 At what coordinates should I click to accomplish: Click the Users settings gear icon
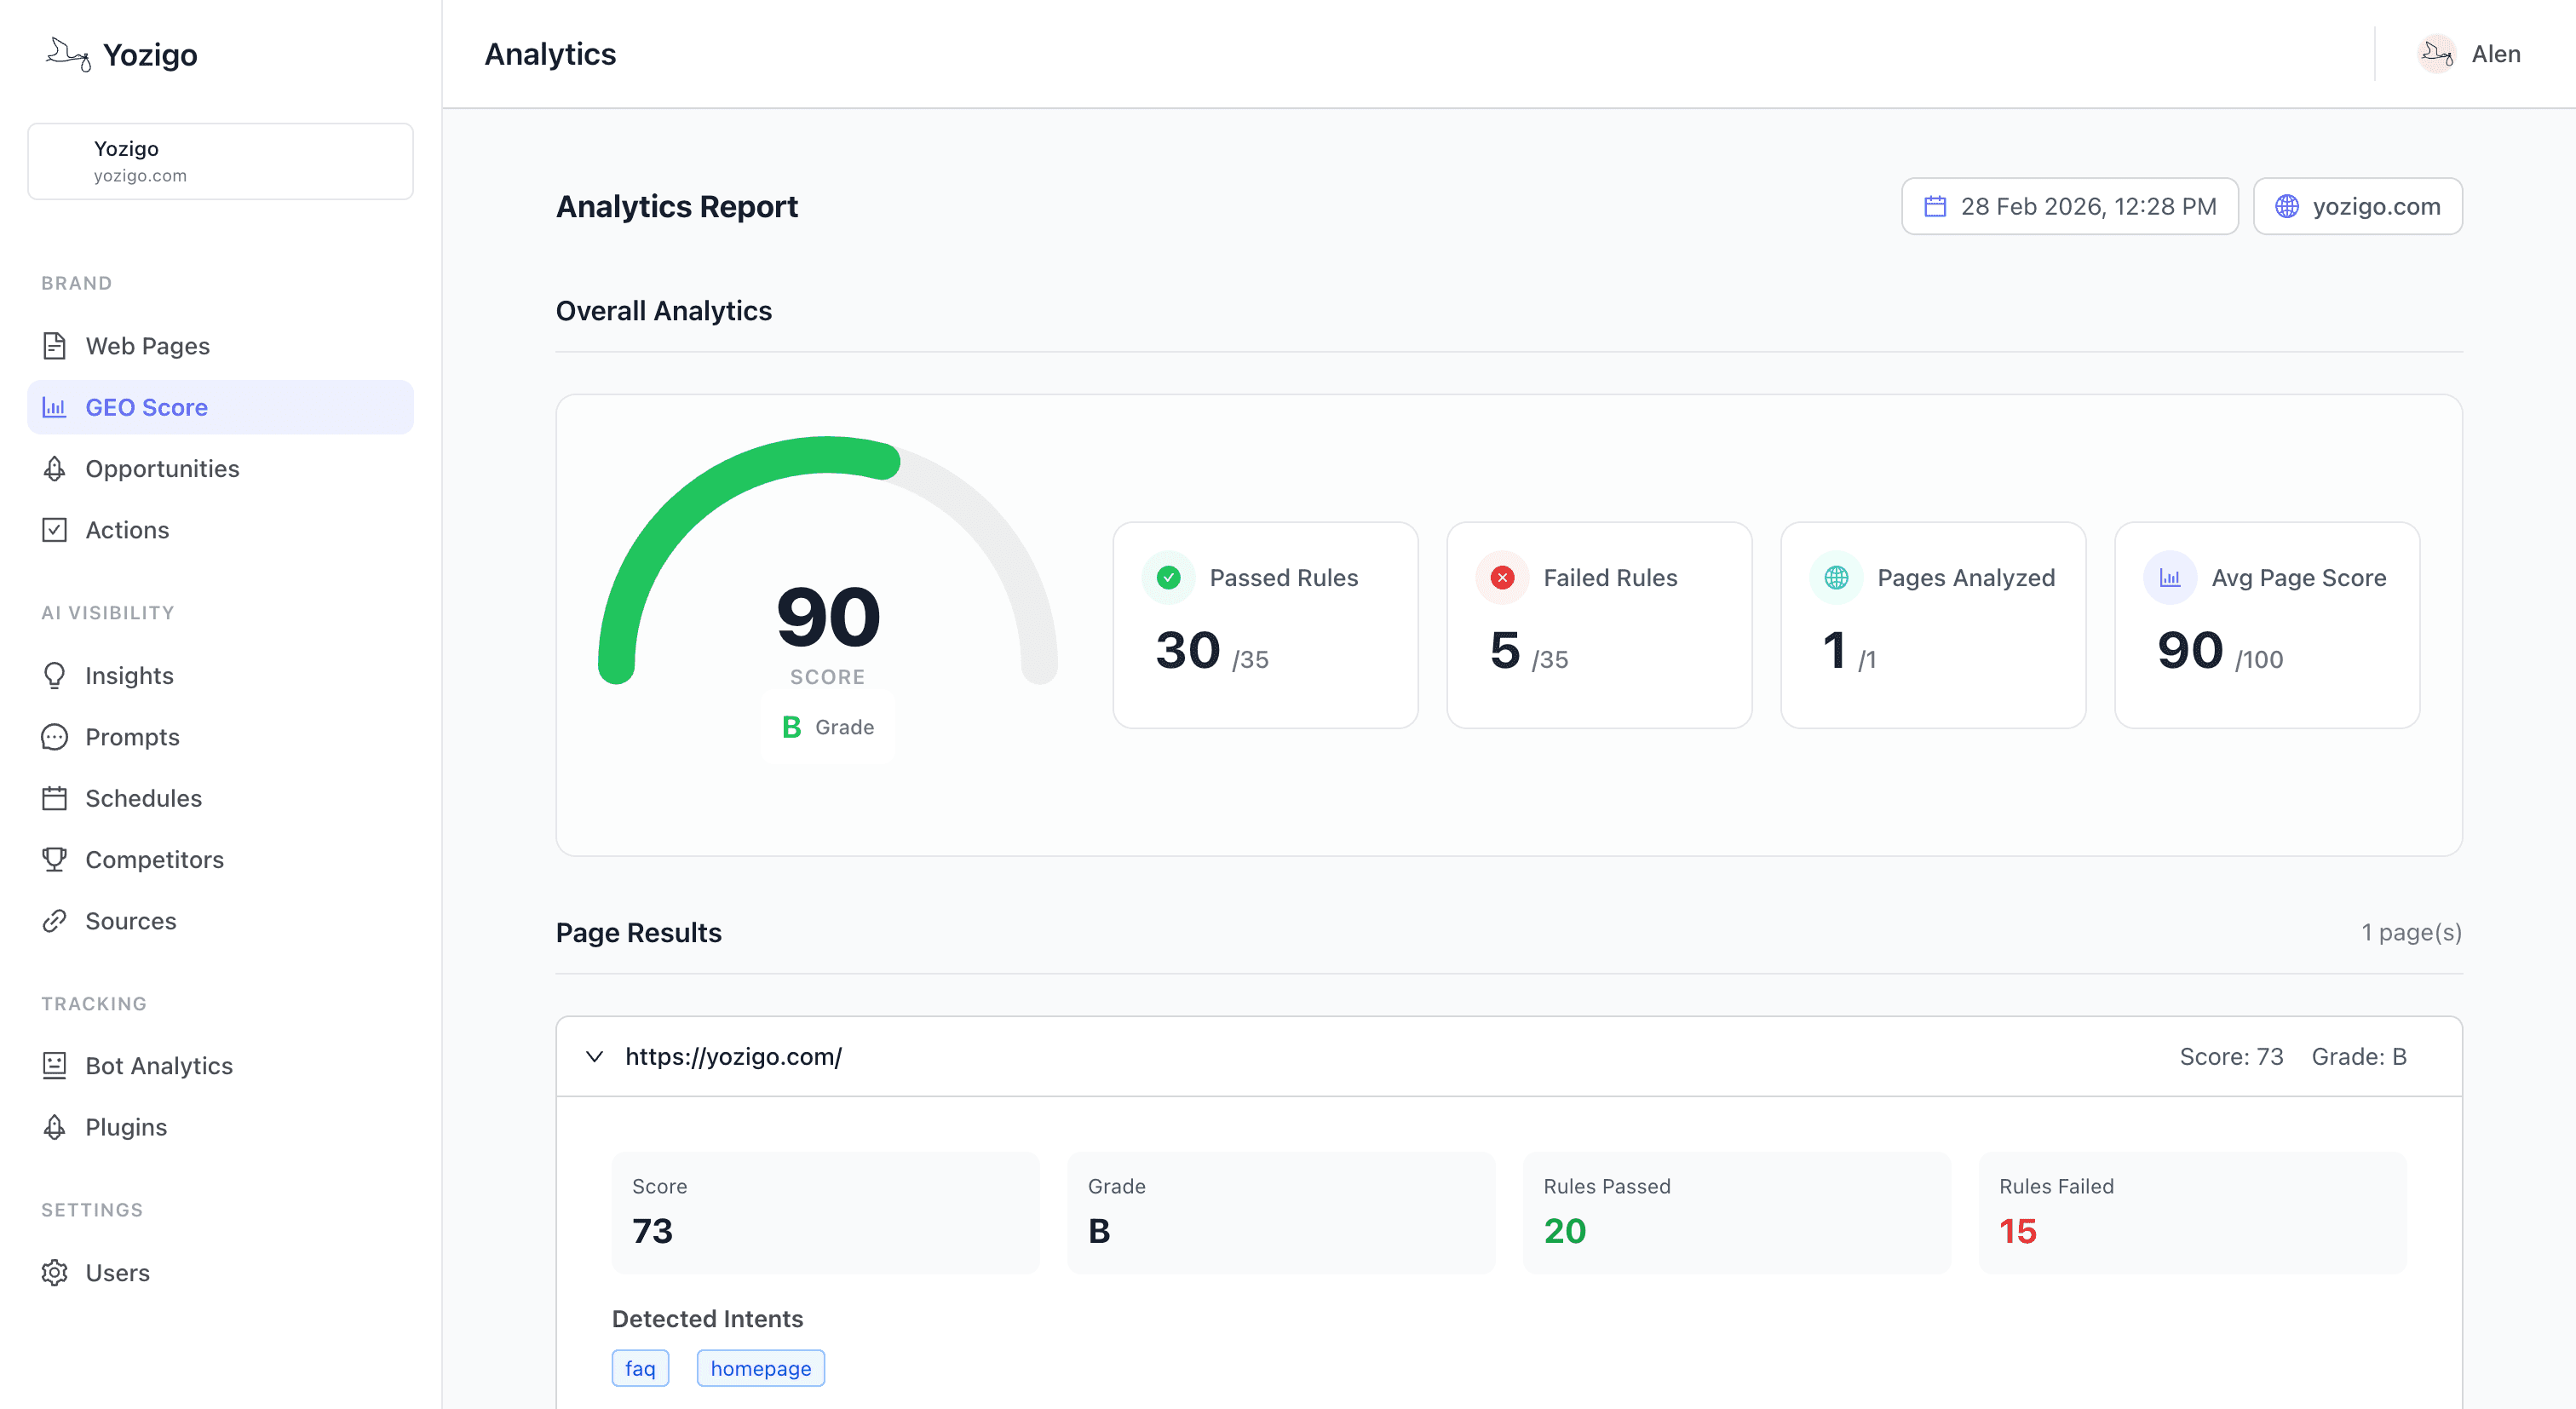[x=56, y=1272]
